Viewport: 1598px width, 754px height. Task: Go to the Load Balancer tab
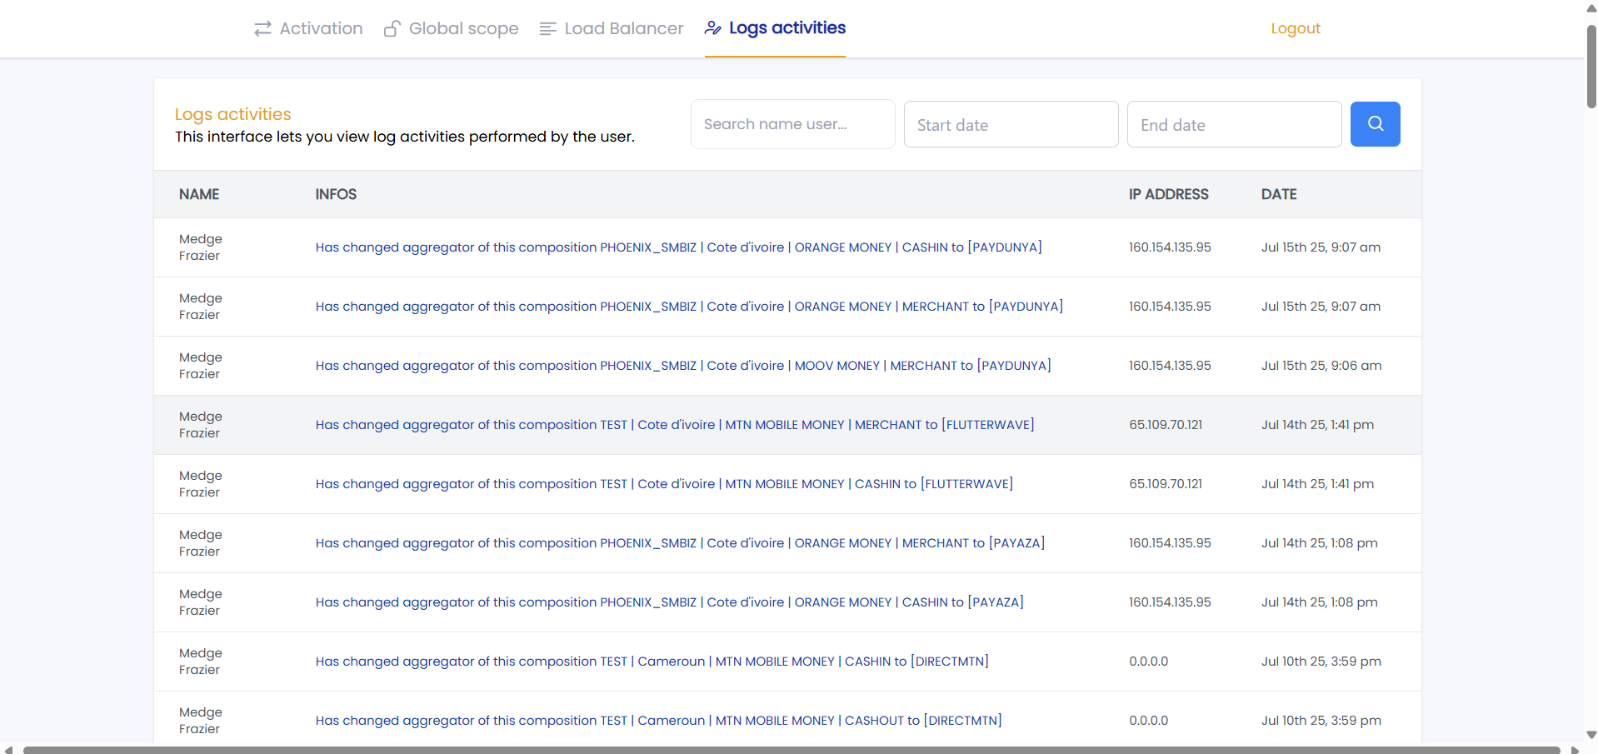pyautogui.click(x=623, y=29)
